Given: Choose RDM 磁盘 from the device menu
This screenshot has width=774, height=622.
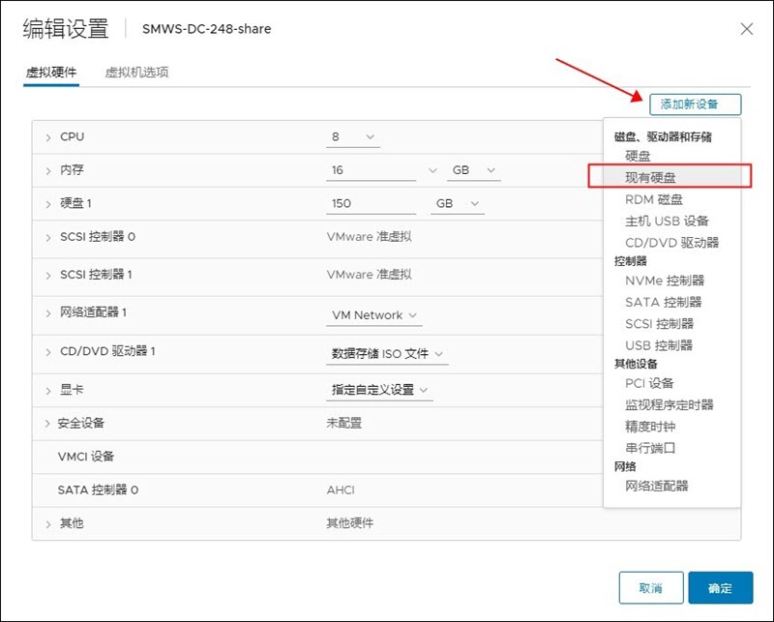Looking at the screenshot, I should tap(653, 199).
